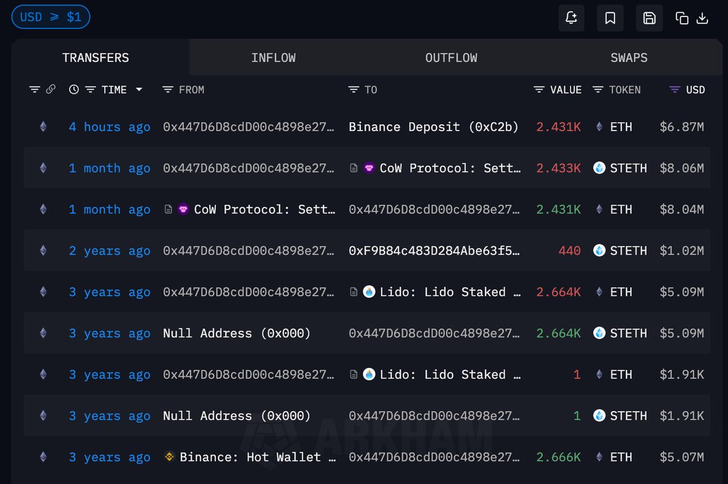The height and width of the screenshot is (484, 728).
Task: Click the 2.666K ETH value
Action: pos(559,457)
